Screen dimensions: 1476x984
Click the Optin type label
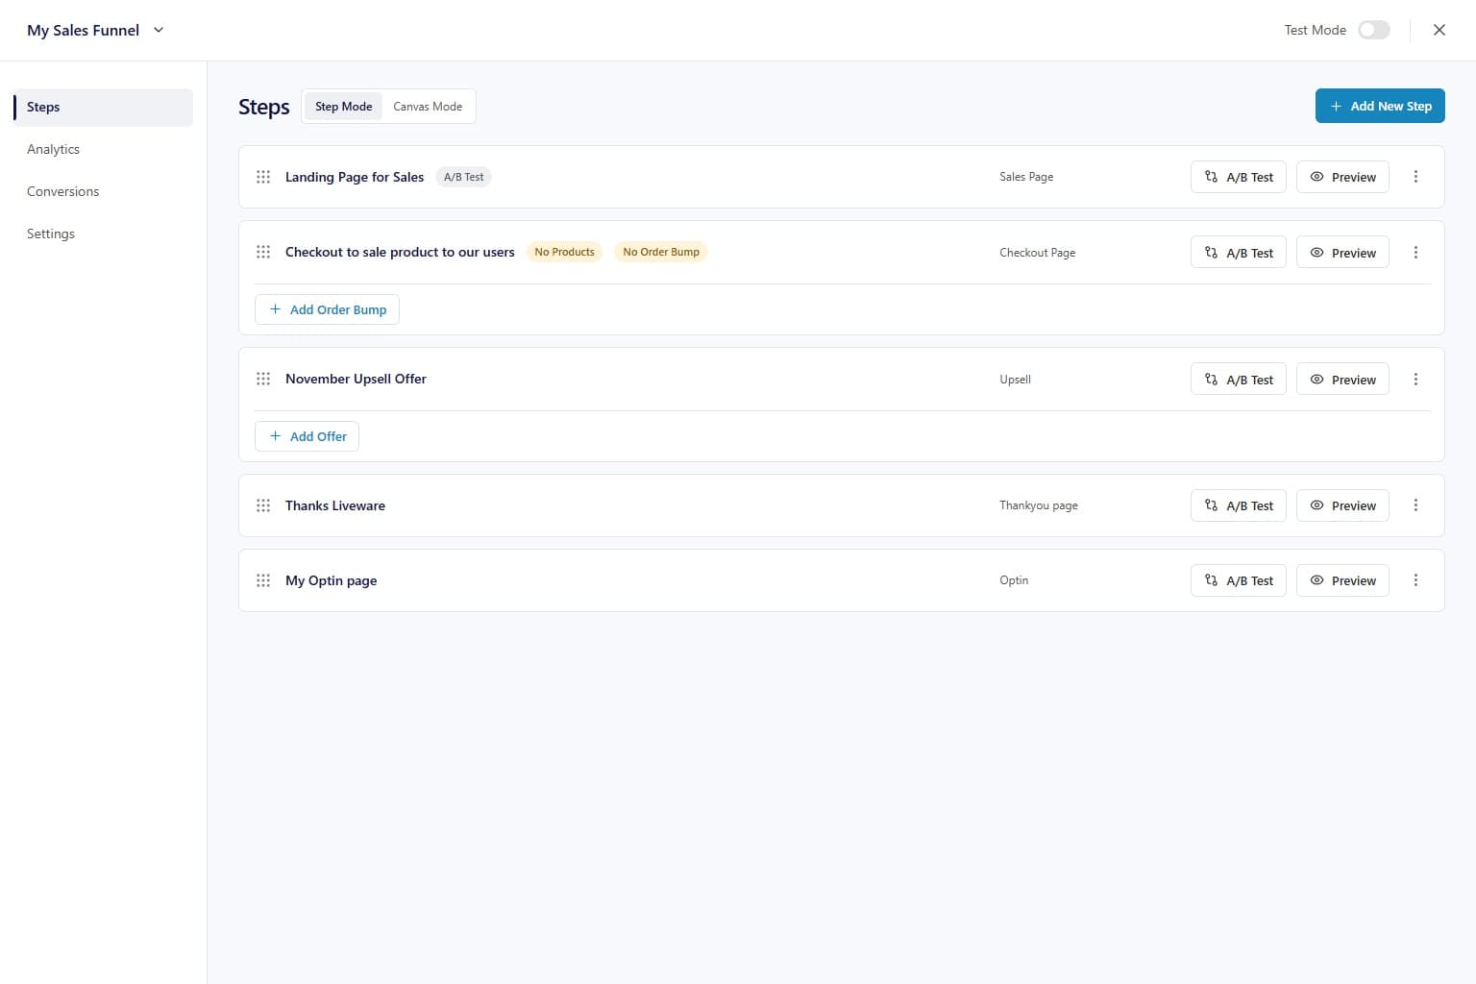pyautogui.click(x=1014, y=580)
